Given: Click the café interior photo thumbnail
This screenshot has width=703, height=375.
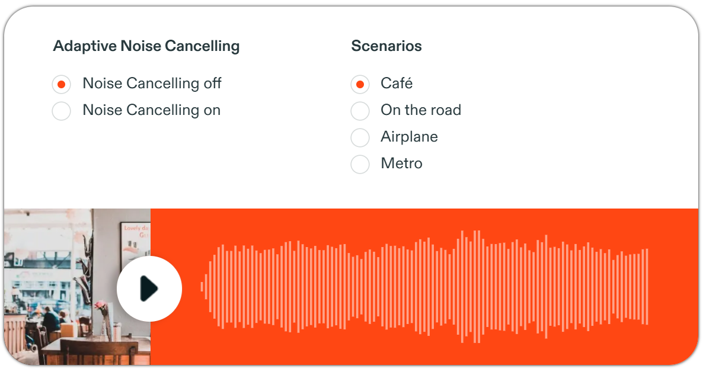Looking at the screenshot, I should coord(77,287).
